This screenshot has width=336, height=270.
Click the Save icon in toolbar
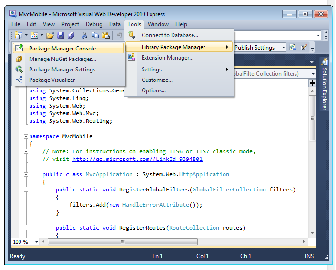(61, 35)
